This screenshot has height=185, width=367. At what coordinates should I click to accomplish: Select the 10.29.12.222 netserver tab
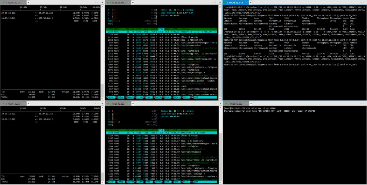point(236,104)
